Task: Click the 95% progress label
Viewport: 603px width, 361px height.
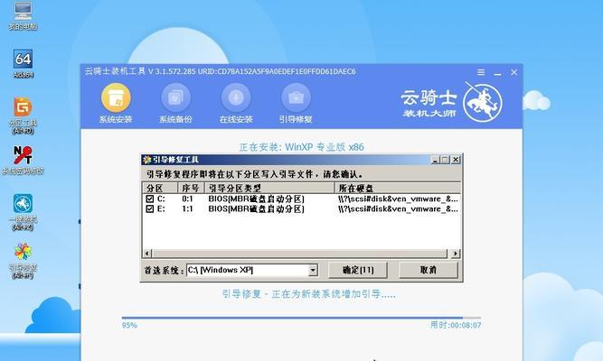Action: (129, 325)
